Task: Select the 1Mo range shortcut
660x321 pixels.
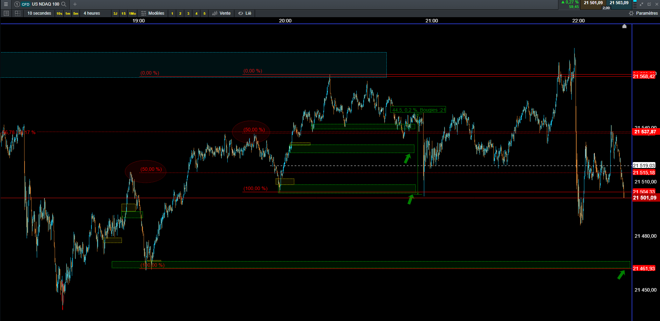Action: pos(132,14)
